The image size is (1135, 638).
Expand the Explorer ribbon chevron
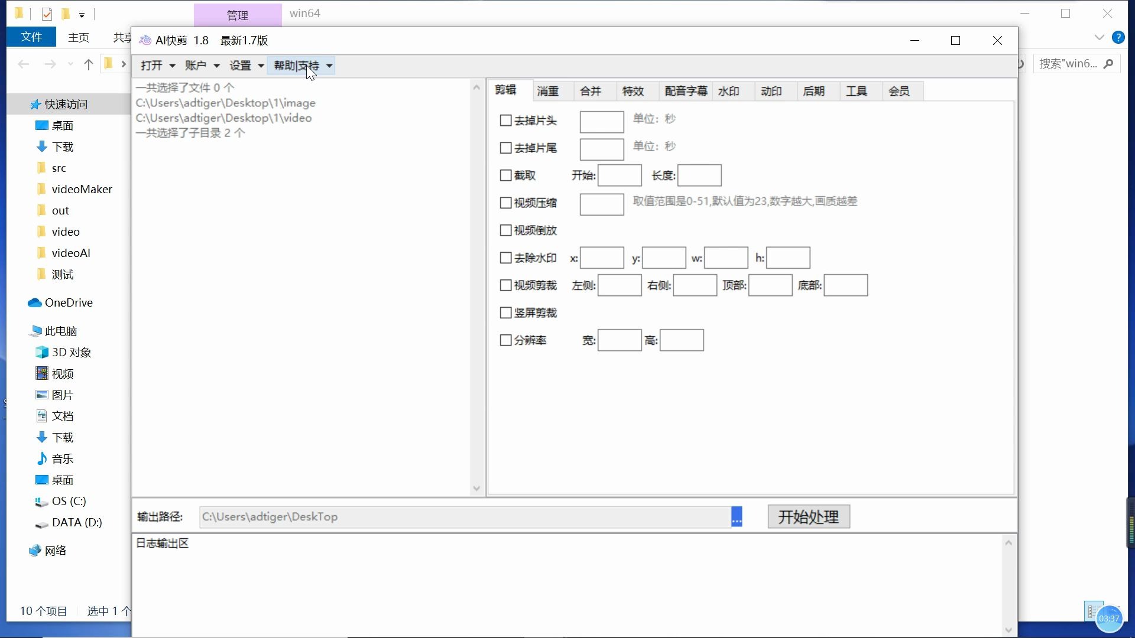1099,37
